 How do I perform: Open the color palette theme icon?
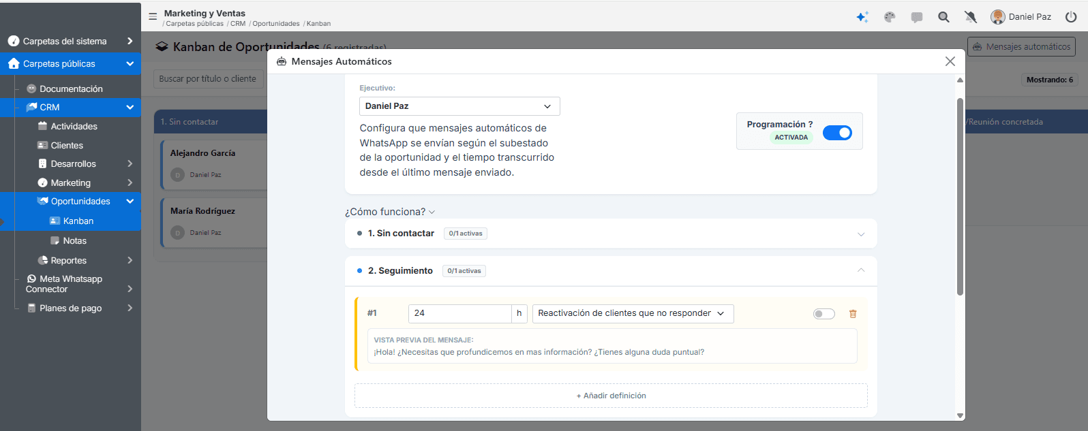coord(890,17)
